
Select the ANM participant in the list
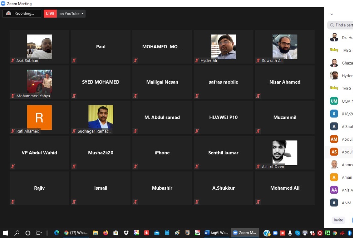(x=341, y=203)
